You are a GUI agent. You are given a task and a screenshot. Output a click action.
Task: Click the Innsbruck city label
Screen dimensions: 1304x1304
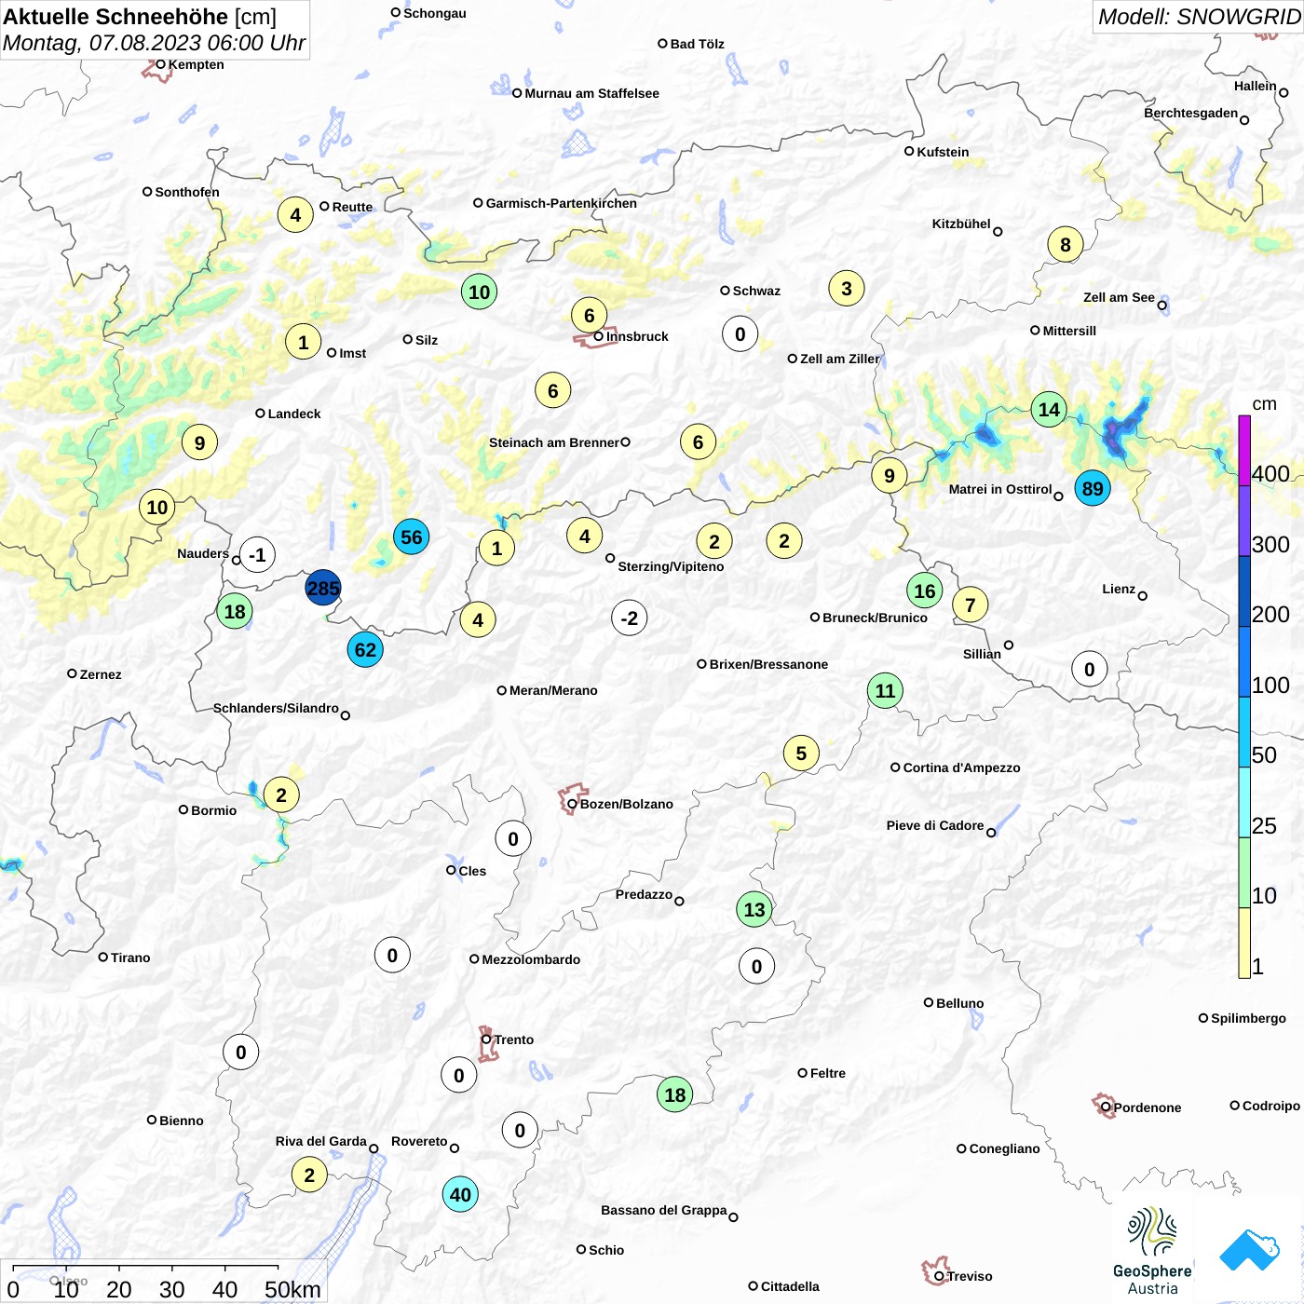click(637, 336)
